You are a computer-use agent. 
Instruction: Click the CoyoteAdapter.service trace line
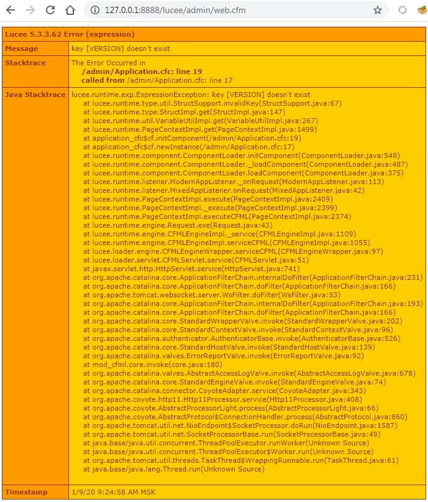(x=225, y=391)
